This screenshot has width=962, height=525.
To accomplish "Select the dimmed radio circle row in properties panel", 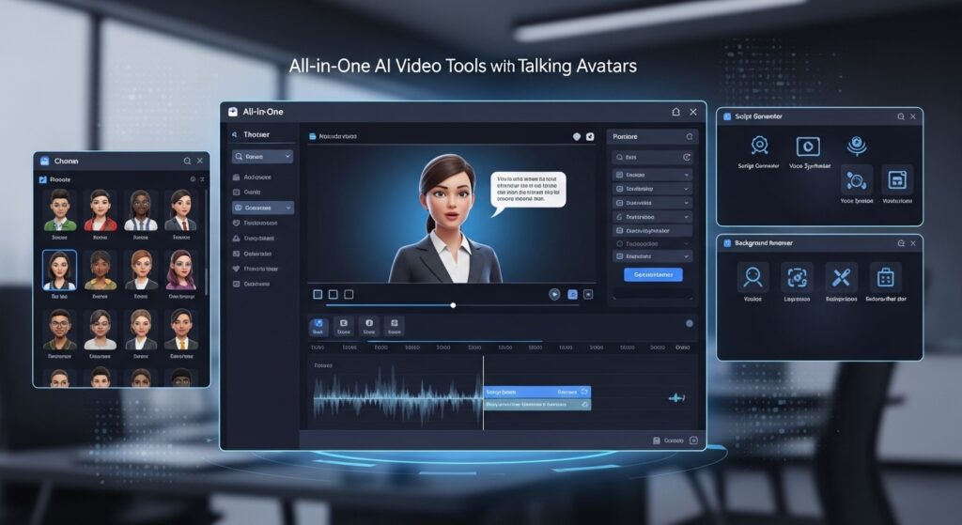I will 652,243.
